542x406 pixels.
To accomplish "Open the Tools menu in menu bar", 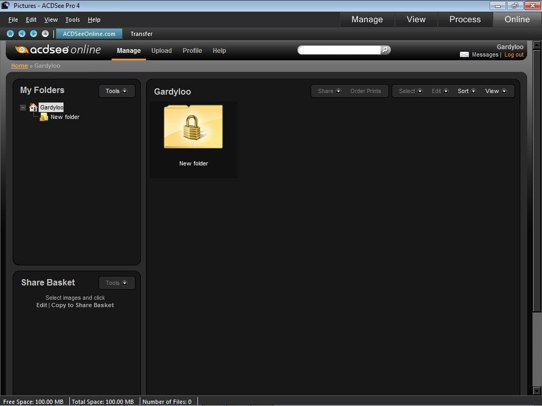I will (73, 20).
